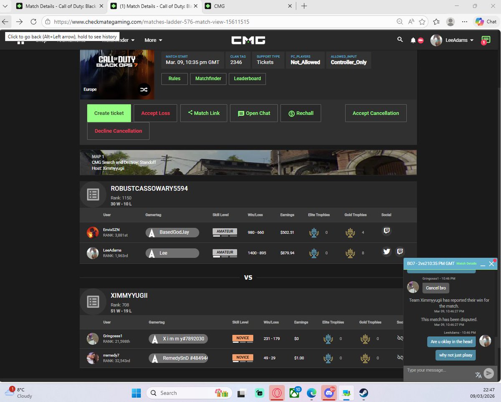Image resolution: width=501 pixels, height=402 pixels.
Task: Click the Match Link button
Action: pos(204,113)
